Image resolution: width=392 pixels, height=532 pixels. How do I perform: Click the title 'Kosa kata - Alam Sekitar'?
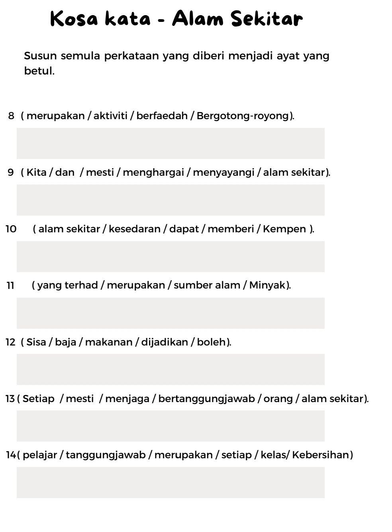[176, 19]
